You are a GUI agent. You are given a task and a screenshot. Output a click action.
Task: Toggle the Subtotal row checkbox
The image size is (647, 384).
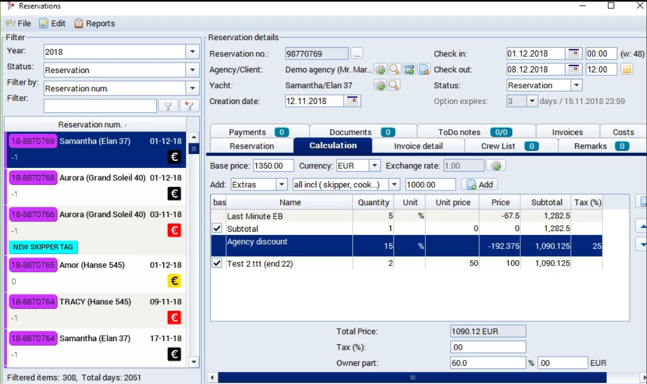[x=217, y=228]
